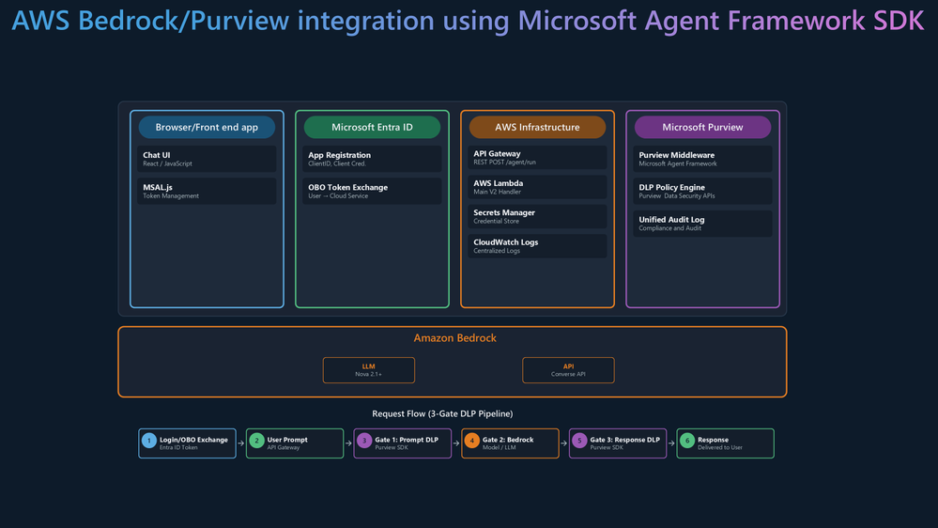Click step 4 circle for Gate 2: Bedrock
Viewport: 938px width, 528px height.
[472, 441]
